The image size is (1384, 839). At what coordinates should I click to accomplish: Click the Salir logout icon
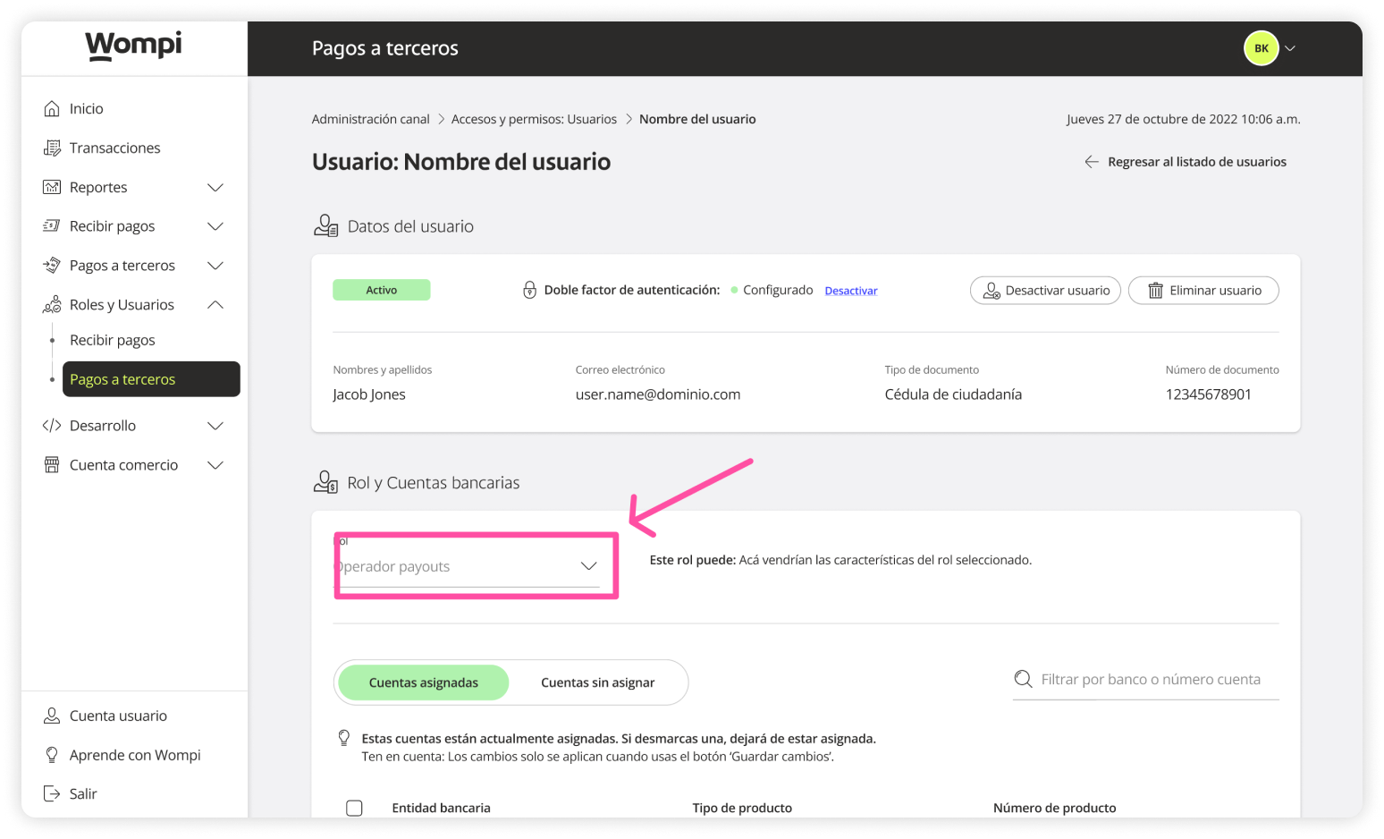52,793
